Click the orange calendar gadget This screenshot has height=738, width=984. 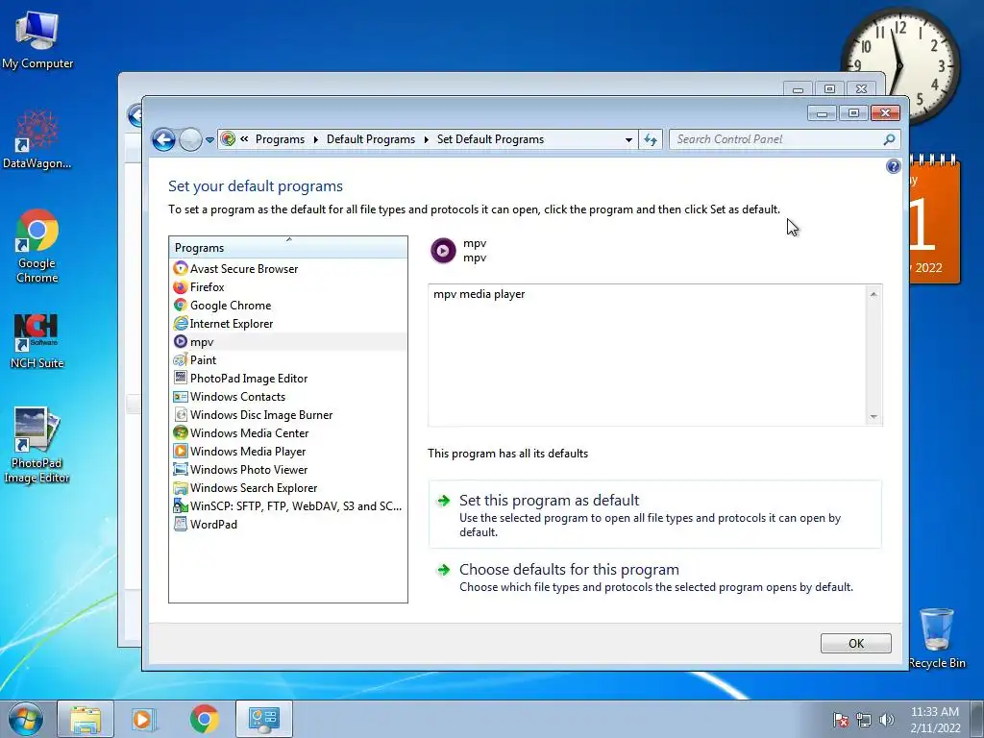tap(934, 220)
